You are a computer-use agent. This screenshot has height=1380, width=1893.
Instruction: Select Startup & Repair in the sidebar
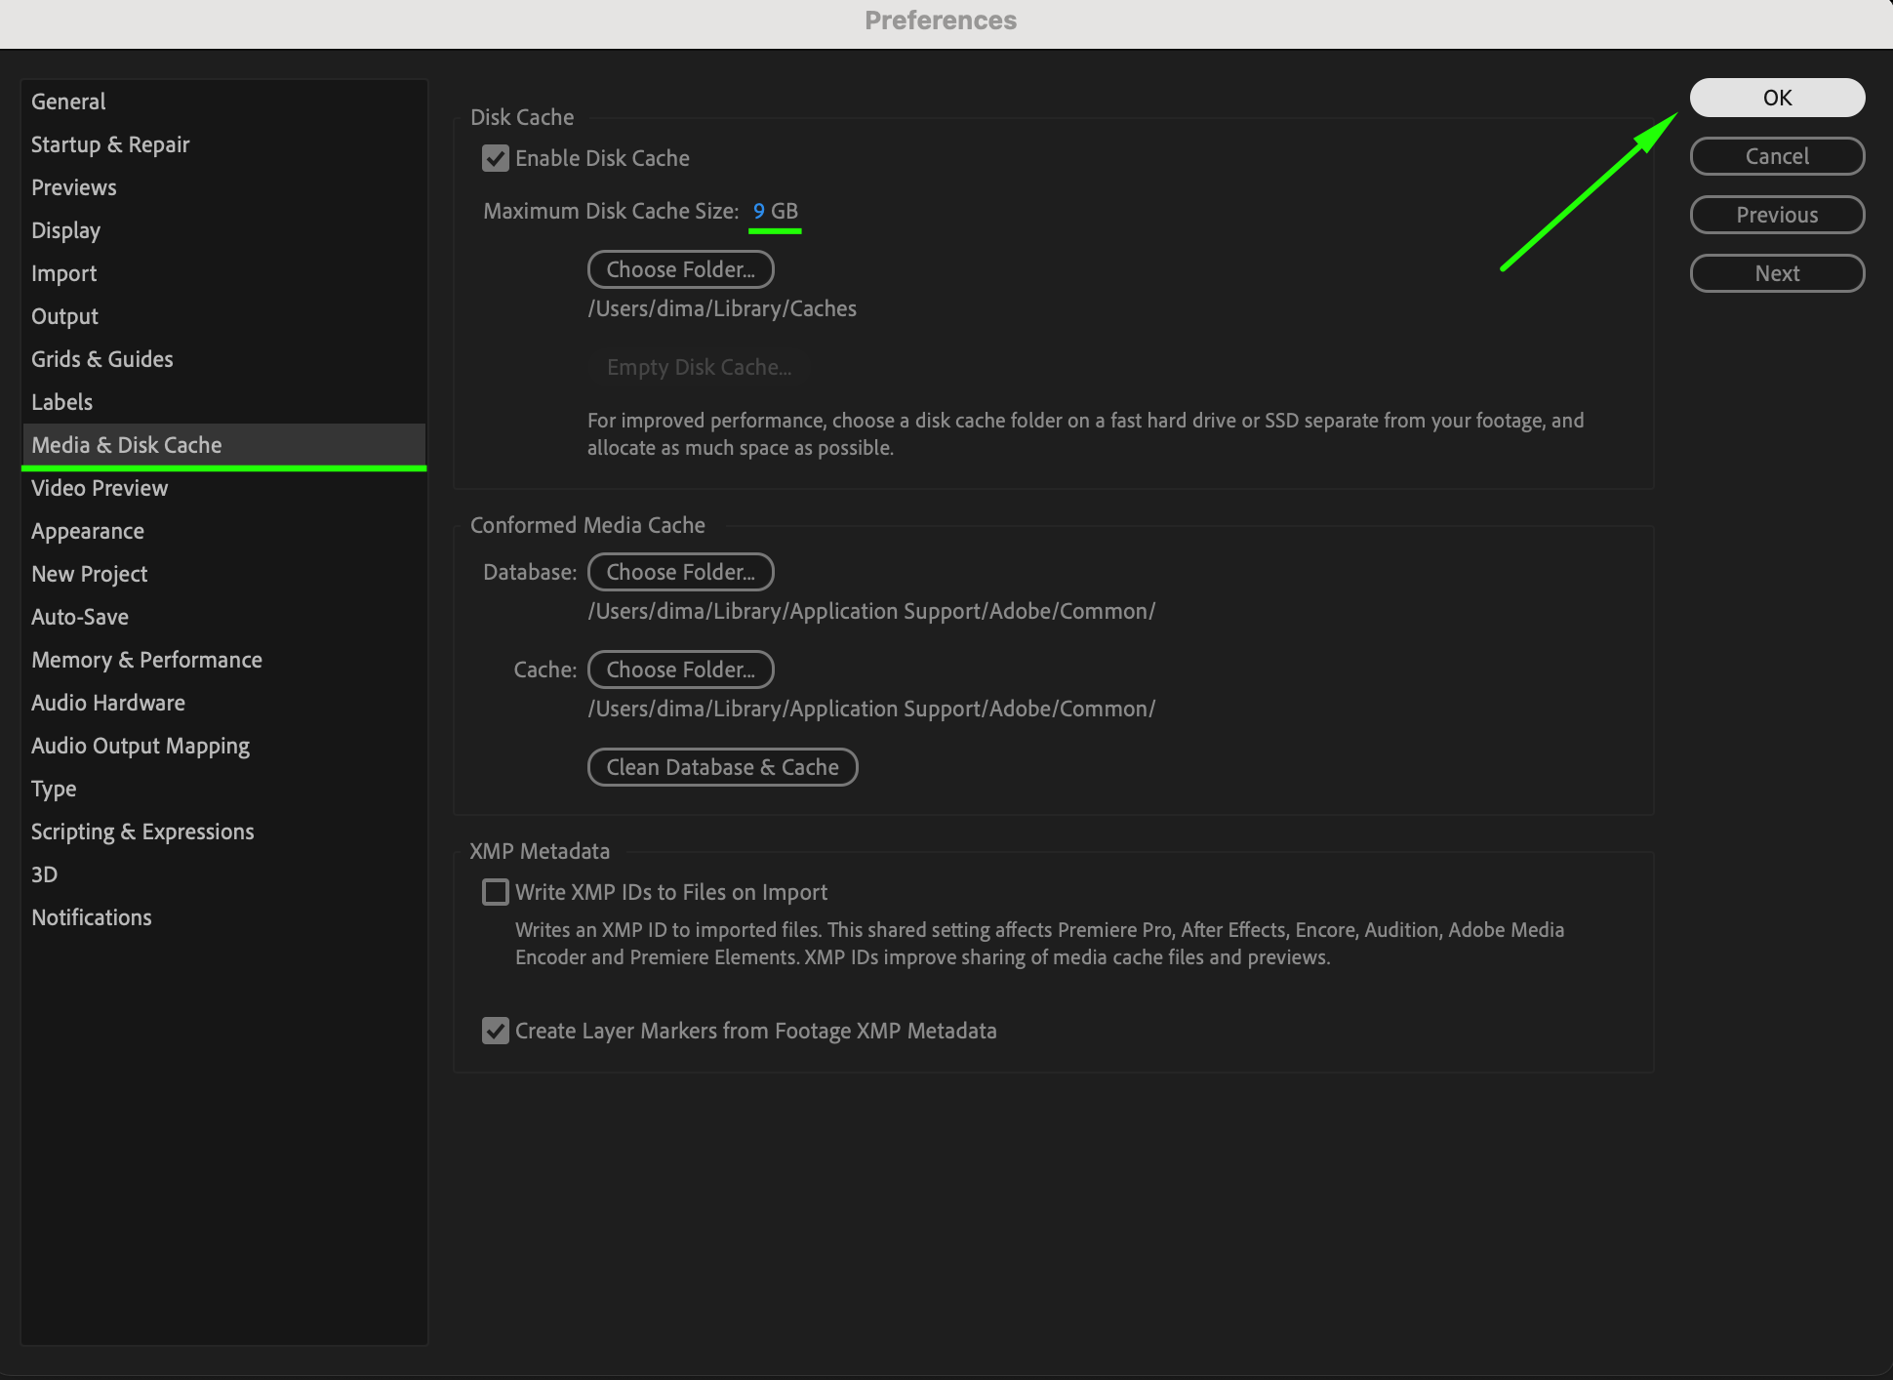coord(110,144)
